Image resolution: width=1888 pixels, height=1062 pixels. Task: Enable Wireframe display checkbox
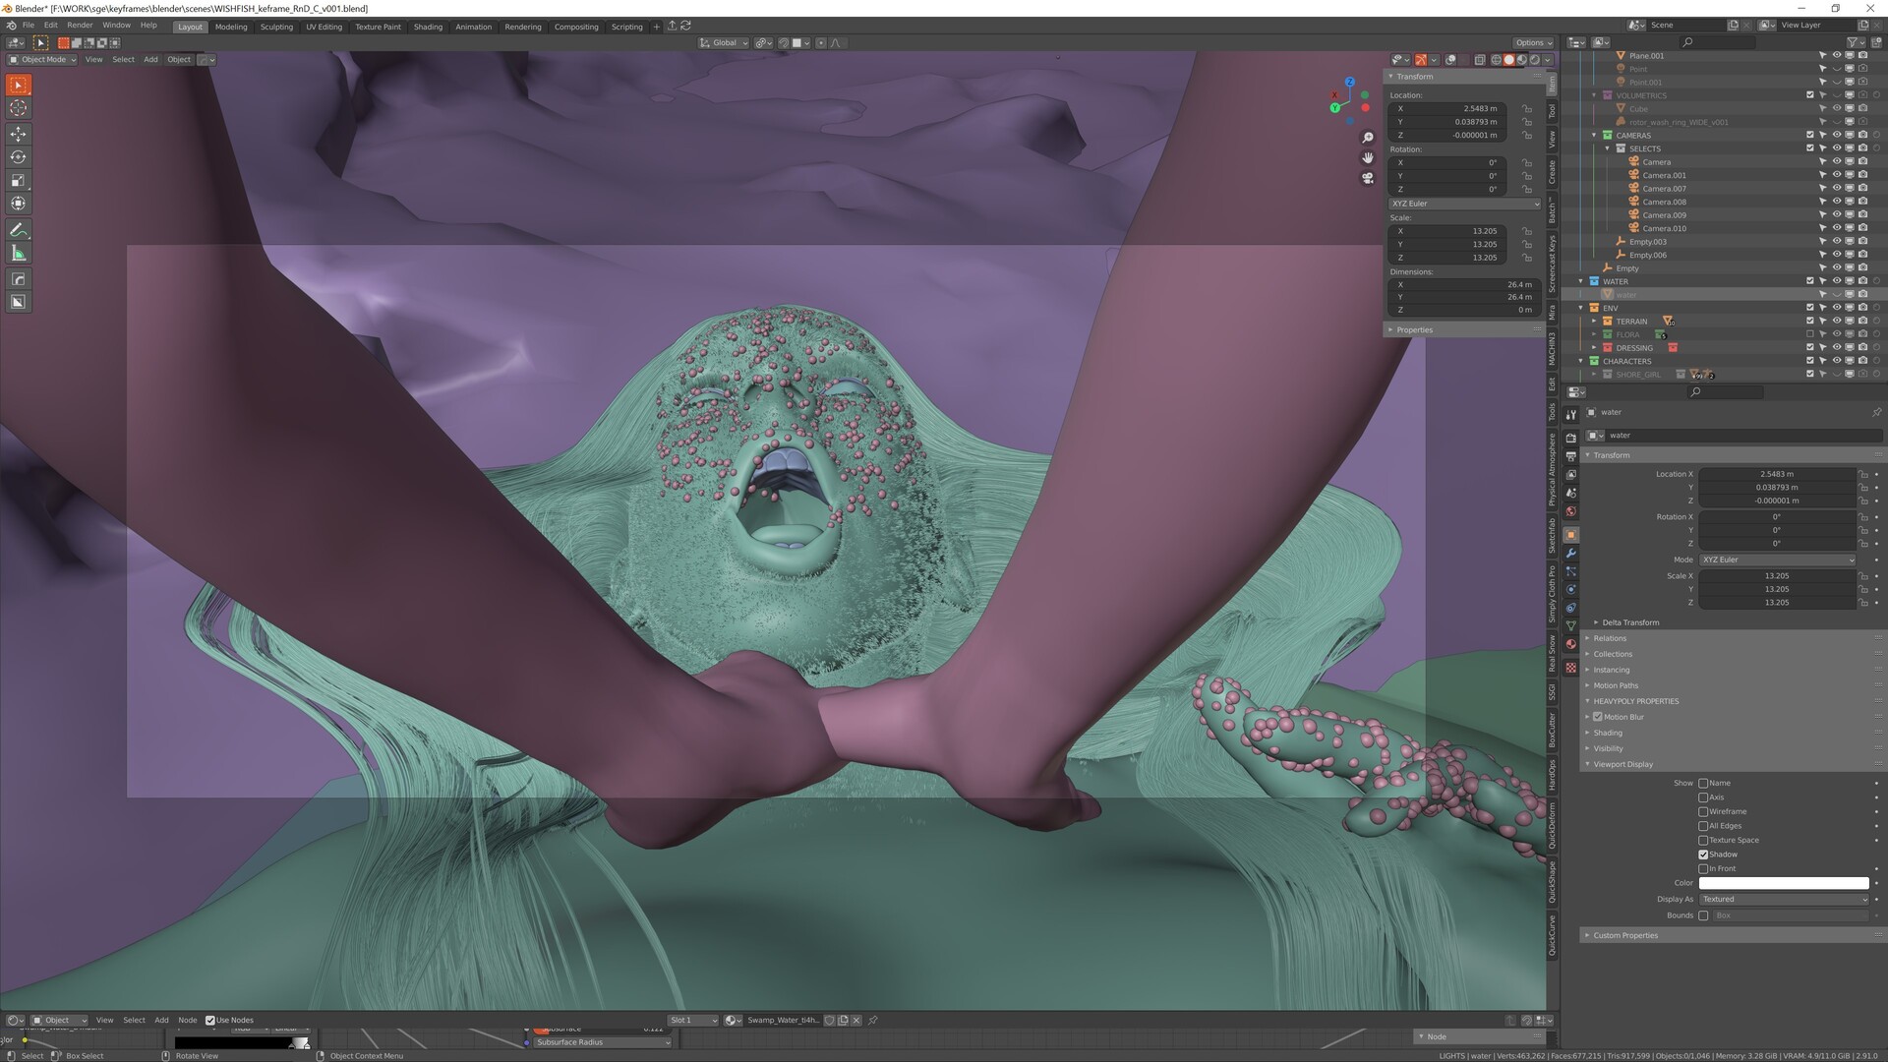click(1703, 812)
